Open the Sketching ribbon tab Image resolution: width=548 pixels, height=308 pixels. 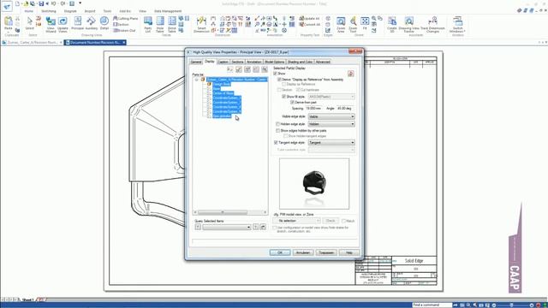coord(49,11)
